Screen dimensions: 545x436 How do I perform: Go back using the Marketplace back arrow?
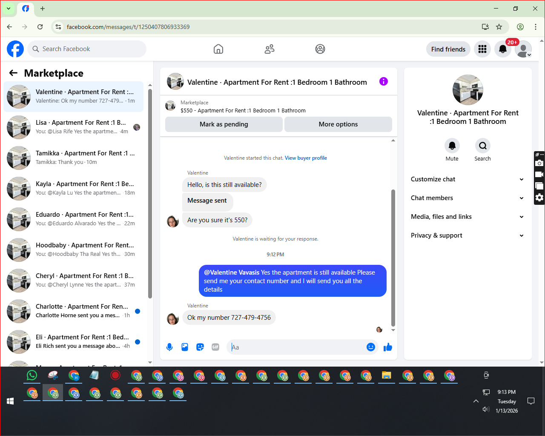tap(13, 73)
